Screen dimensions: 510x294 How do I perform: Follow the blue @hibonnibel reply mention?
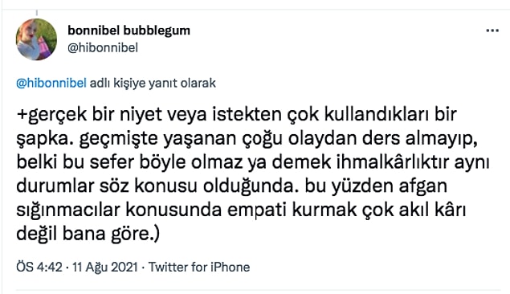[51, 84]
